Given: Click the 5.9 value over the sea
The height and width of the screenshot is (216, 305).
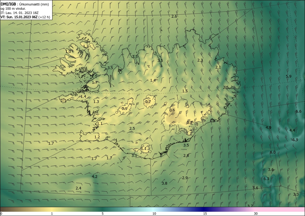Looking at the screenshot, I should [x=289, y=76].
